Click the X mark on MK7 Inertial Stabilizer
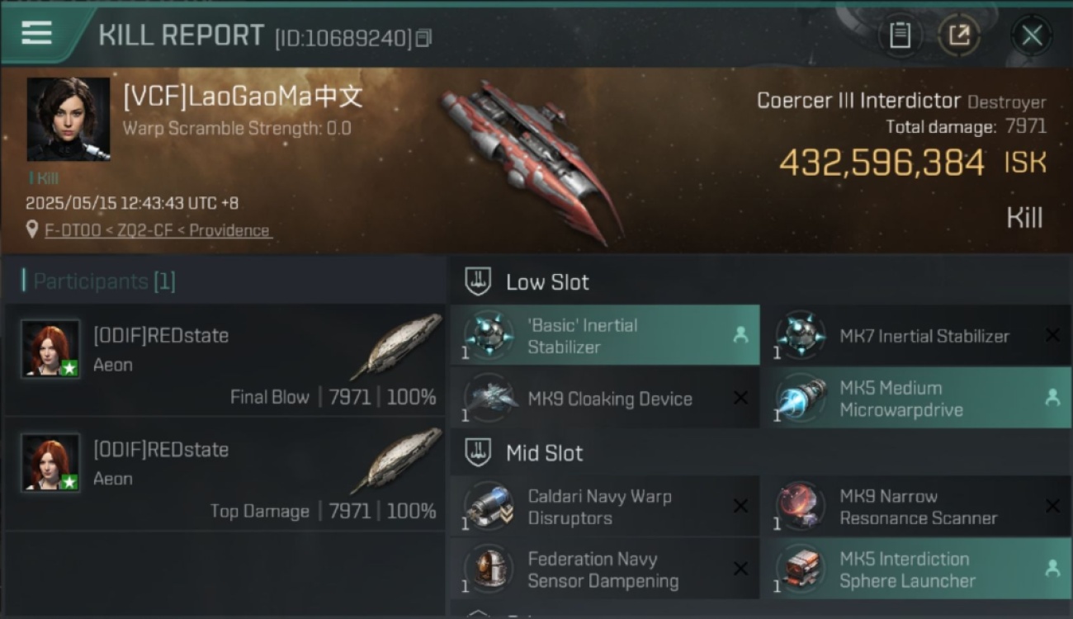This screenshot has height=619, width=1073. [1052, 335]
